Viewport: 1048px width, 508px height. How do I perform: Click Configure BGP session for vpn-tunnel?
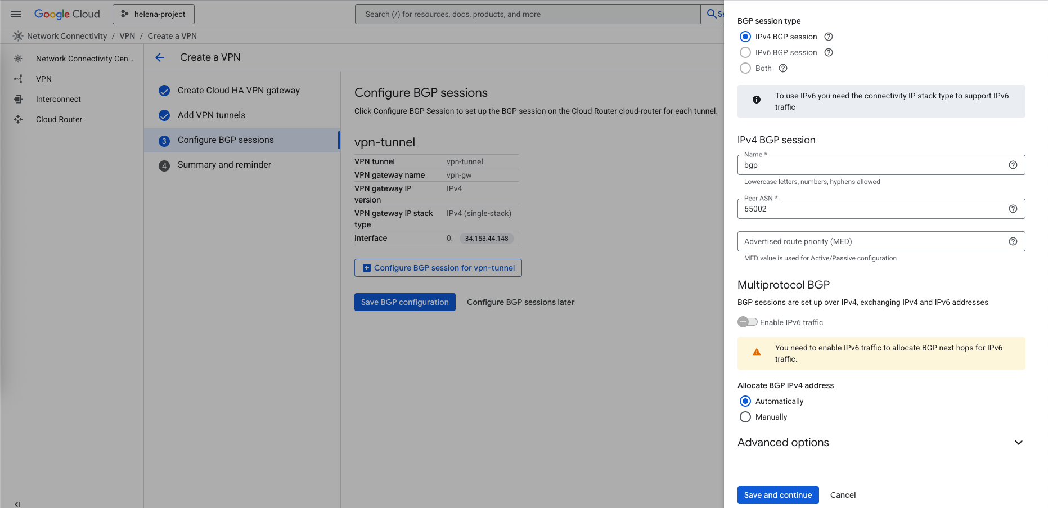[438, 268]
